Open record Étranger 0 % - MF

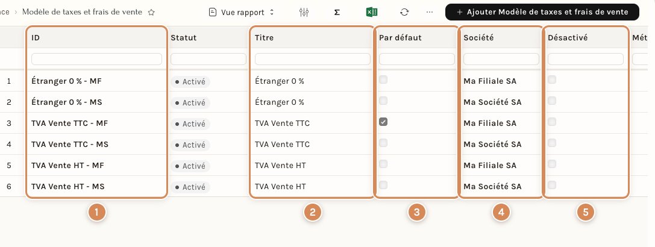[x=66, y=81]
